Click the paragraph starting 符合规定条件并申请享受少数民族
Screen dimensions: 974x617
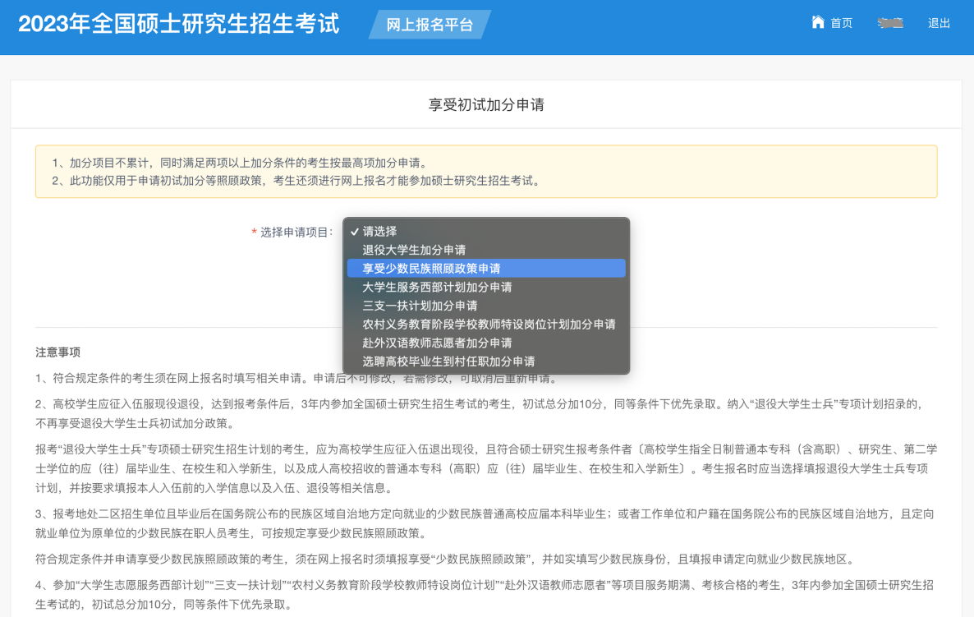click(443, 560)
